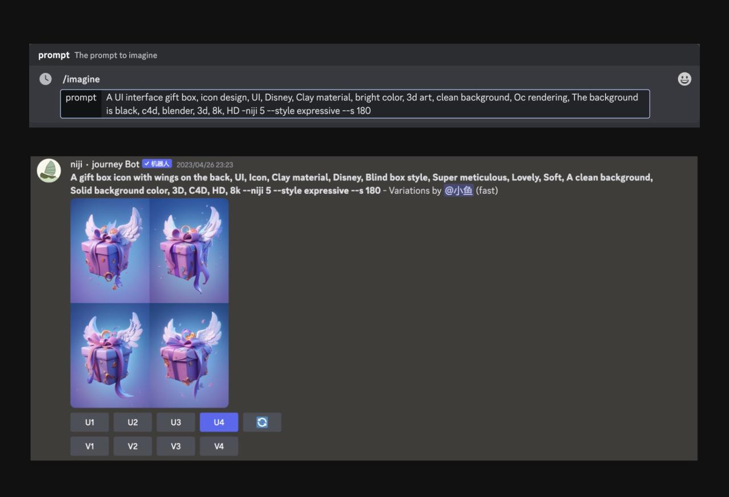The height and width of the screenshot is (497, 729).
Task: Generate variations using V4 button
Action: tap(219, 446)
